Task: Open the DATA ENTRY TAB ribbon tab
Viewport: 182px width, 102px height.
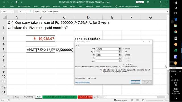Action: pos(24,7)
